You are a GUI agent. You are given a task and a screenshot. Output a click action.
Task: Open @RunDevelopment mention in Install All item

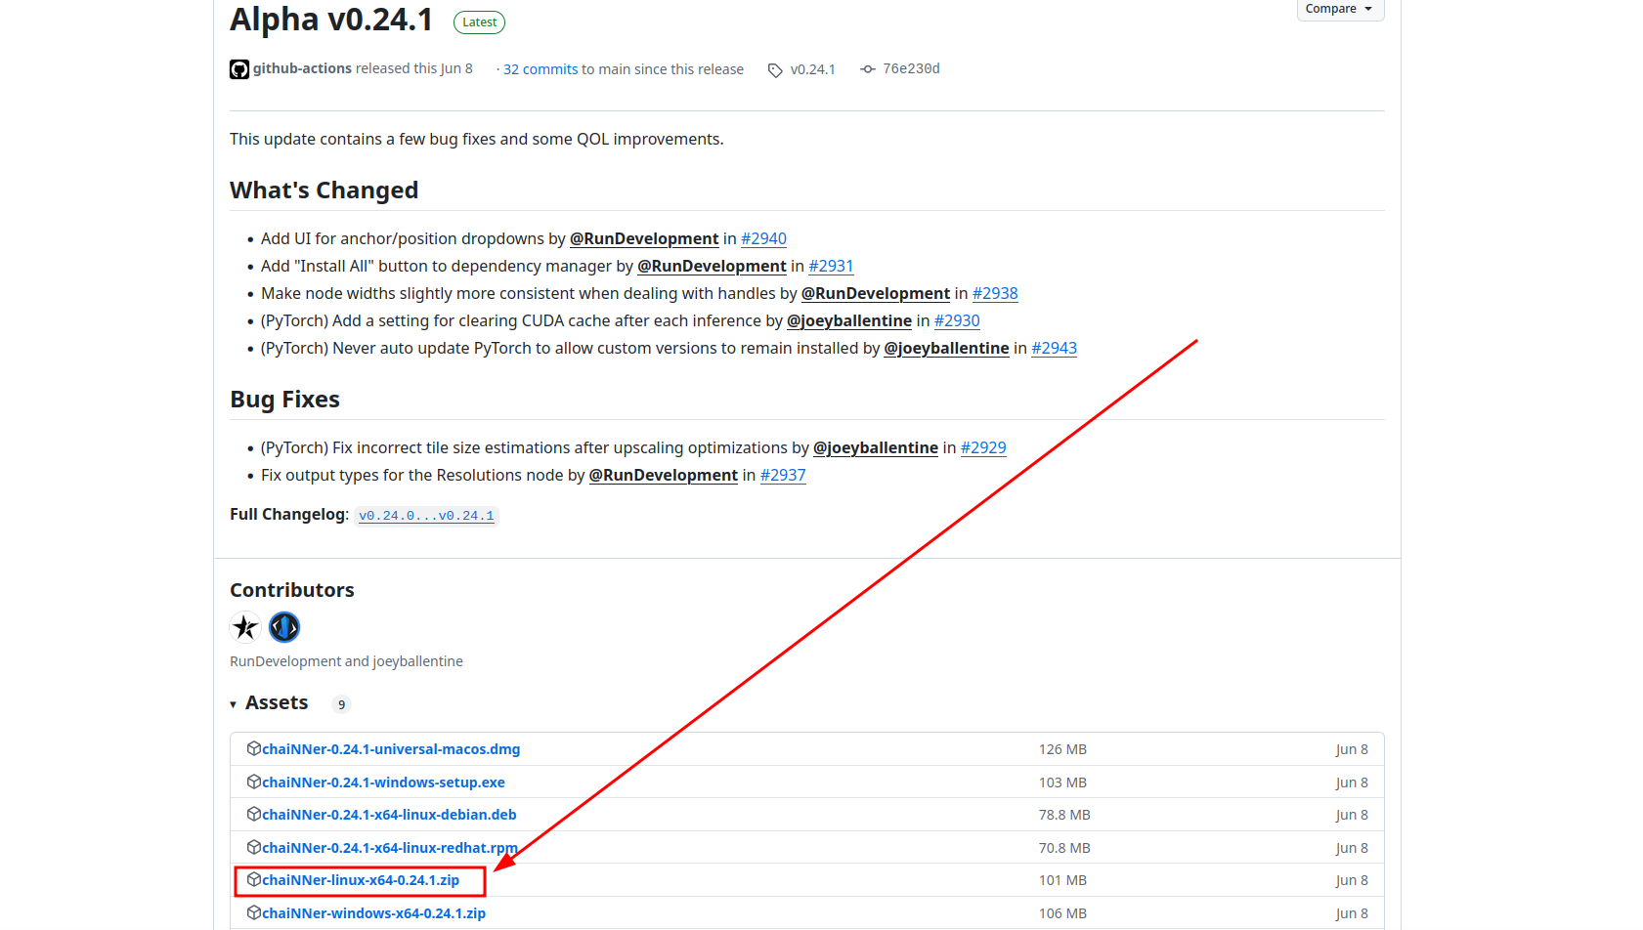click(712, 266)
